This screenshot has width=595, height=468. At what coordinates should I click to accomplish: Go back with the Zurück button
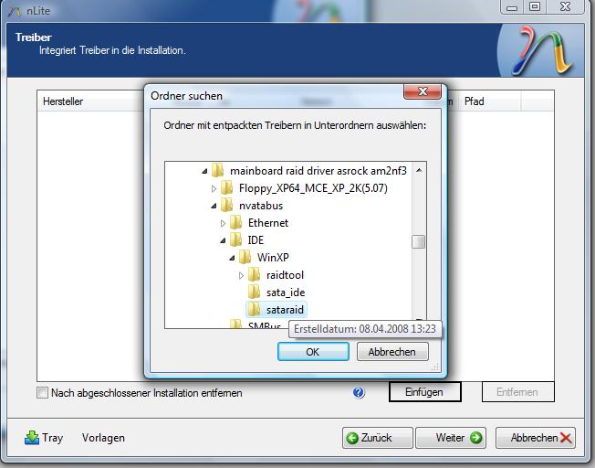(x=377, y=438)
